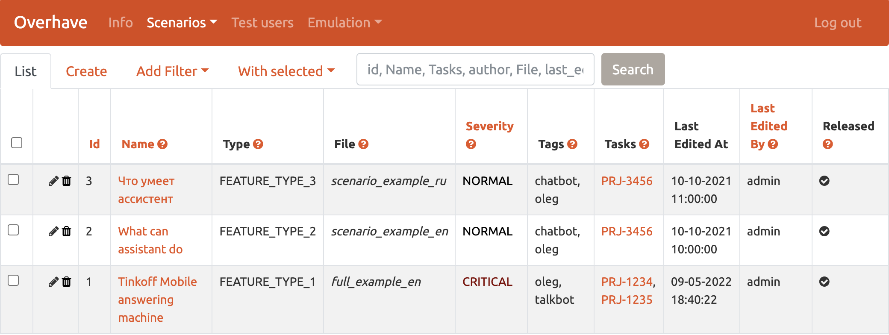
Task: Log out of Overhave
Action: pos(838,23)
